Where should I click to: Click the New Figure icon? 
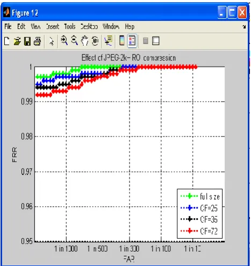pos(7,41)
